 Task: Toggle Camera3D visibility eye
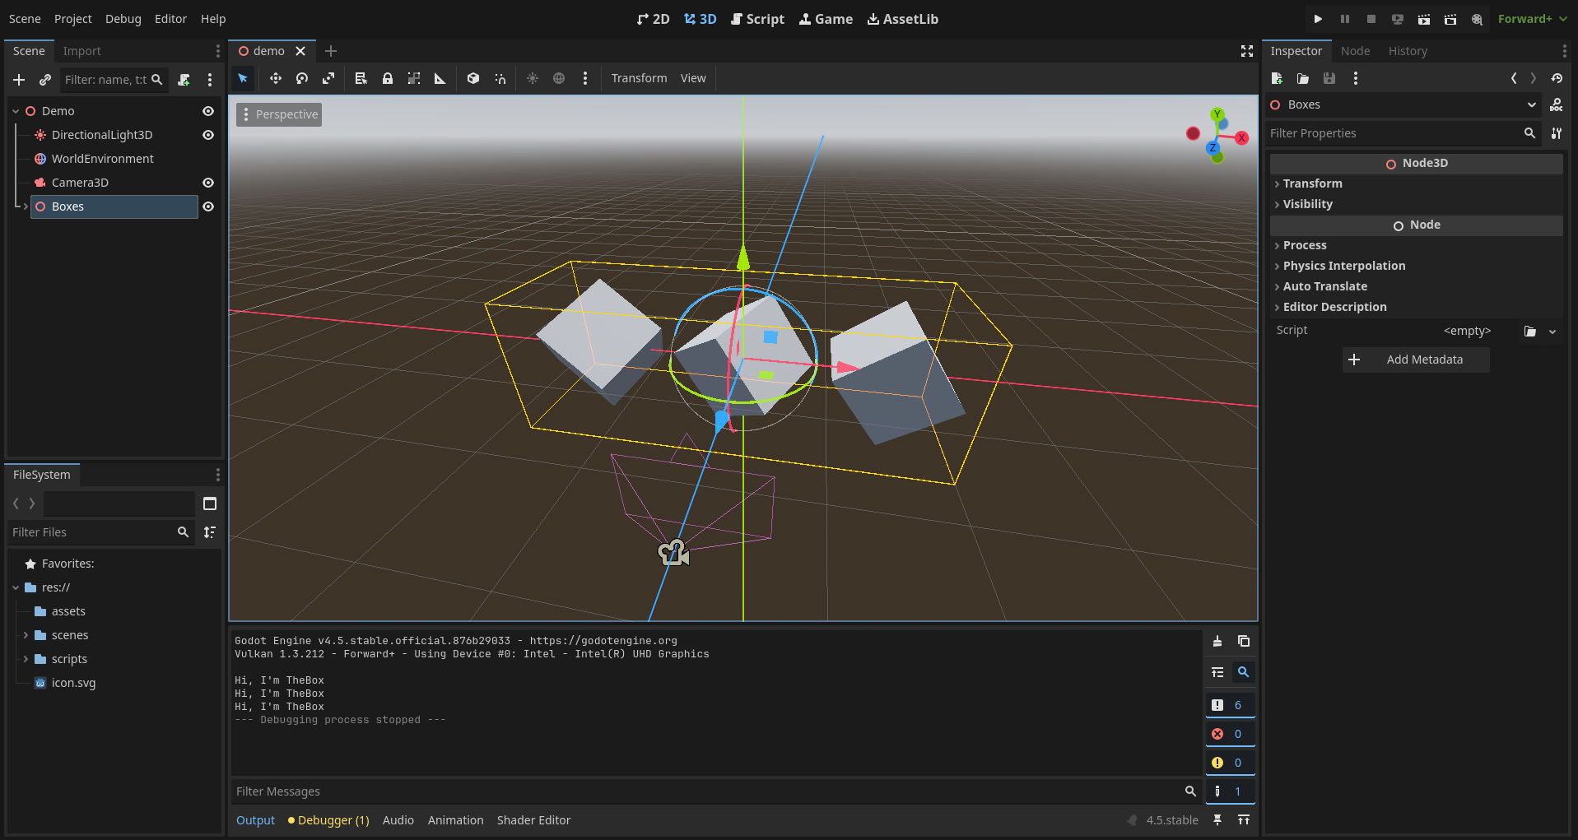[208, 183]
